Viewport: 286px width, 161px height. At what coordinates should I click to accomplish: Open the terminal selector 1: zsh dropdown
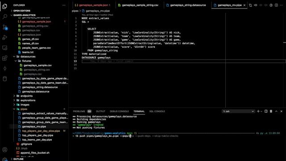point(238,111)
